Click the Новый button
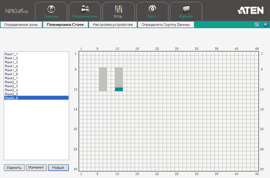The width and height of the screenshot is (270, 178). point(58,167)
